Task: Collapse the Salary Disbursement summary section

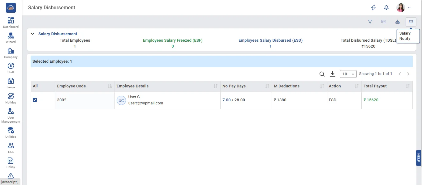Action: pyautogui.click(x=32, y=34)
